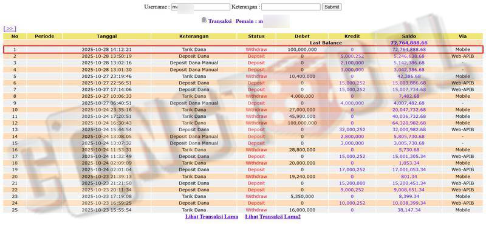Open Lihat Transaksi Lama2 link

click(x=273, y=217)
